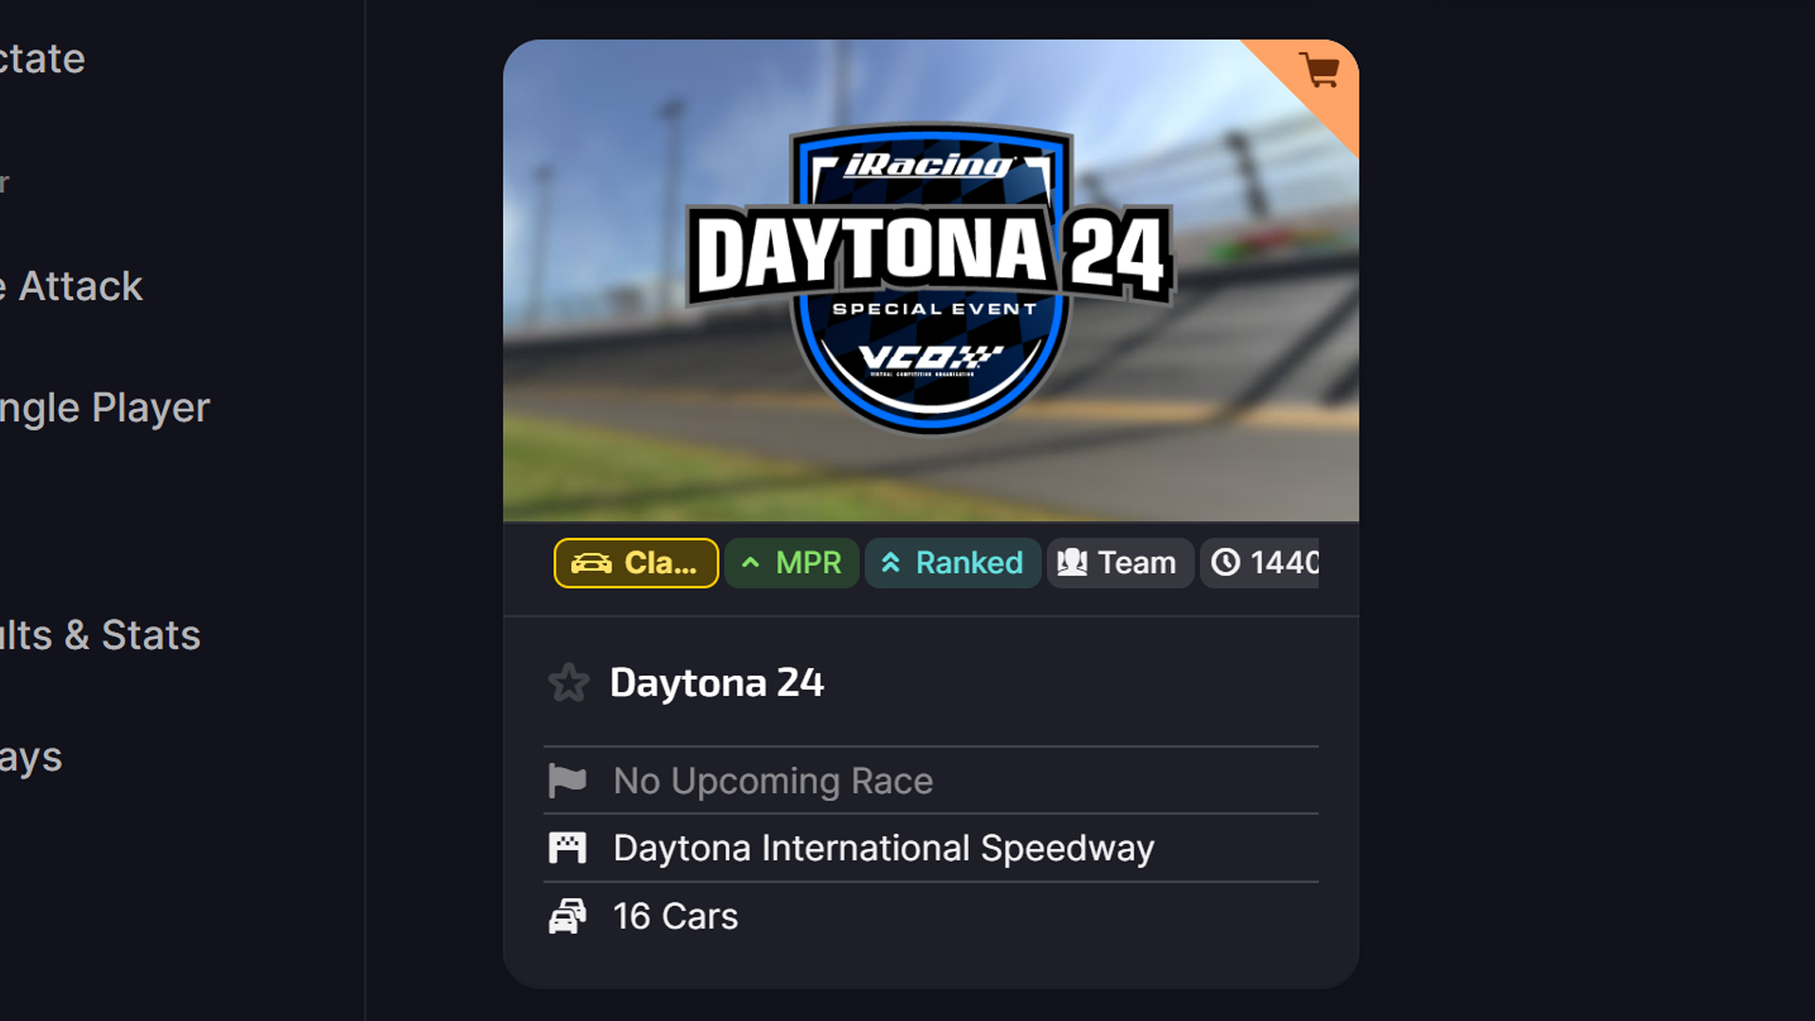Click the flag icon beside No Upcoming Race
Screen dimensions: 1815x1021
[569, 780]
